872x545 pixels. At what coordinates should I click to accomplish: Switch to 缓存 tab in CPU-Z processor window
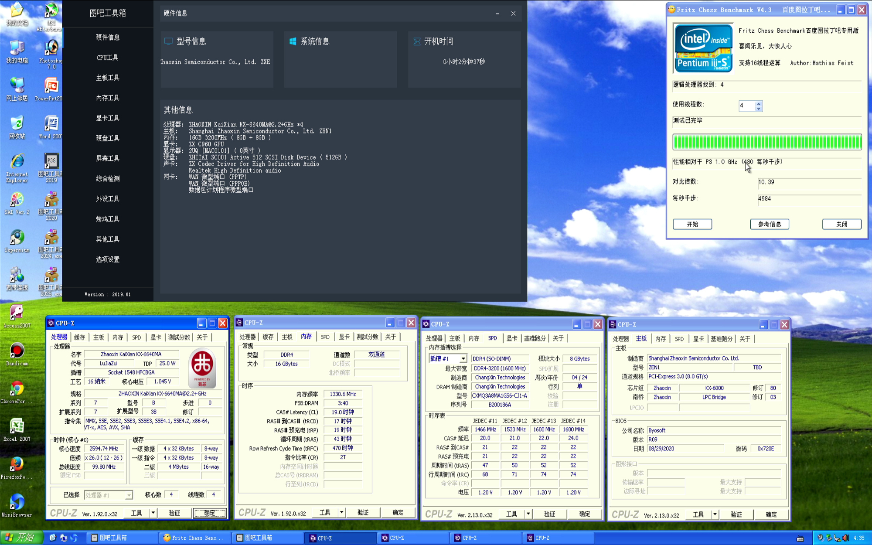79,337
